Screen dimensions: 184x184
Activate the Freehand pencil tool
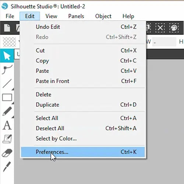click(x=7, y=111)
